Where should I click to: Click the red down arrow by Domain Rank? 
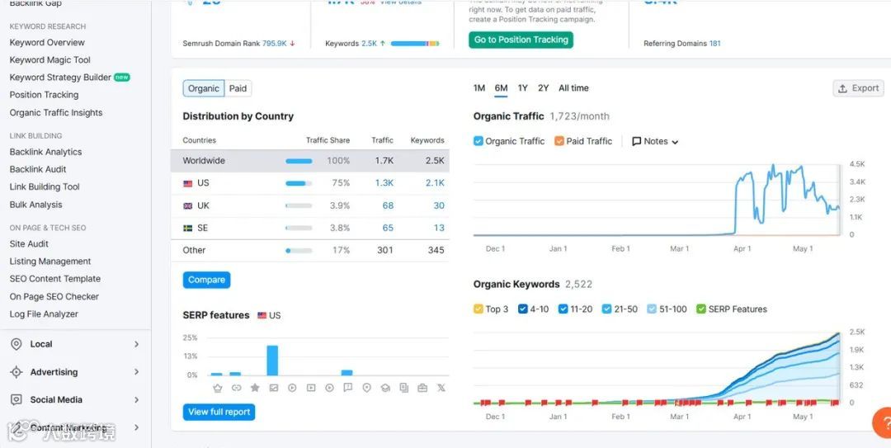(292, 43)
